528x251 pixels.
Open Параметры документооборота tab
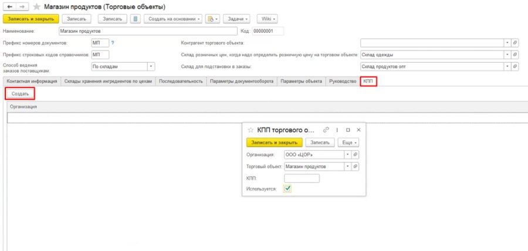242,82
